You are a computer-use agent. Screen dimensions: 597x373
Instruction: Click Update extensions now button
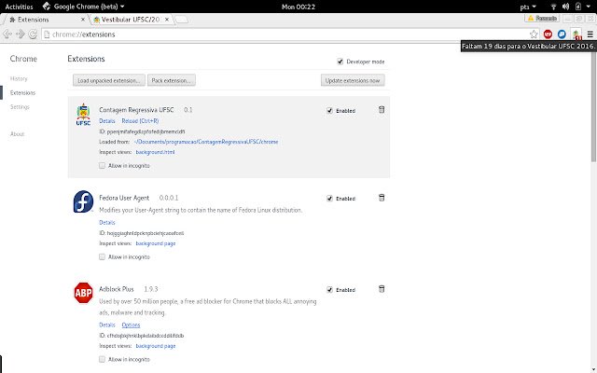tap(353, 80)
